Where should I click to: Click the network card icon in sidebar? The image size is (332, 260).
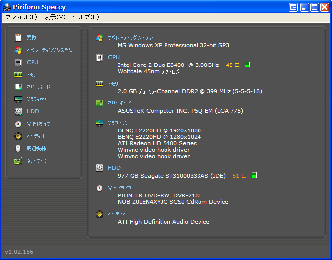tap(18, 161)
